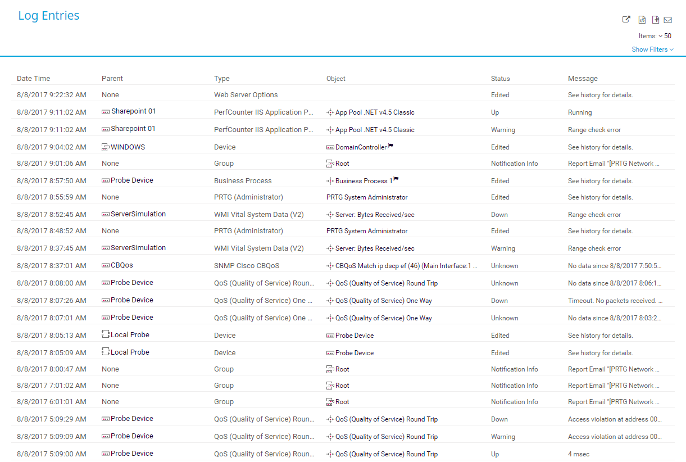Click the file with plus icon

click(655, 20)
